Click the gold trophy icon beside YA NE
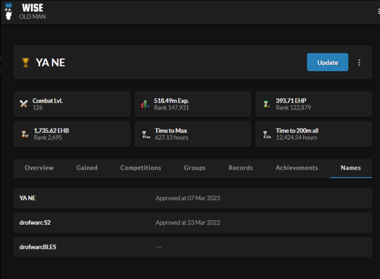 [25, 62]
